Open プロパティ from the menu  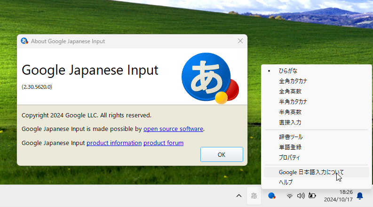point(317,158)
